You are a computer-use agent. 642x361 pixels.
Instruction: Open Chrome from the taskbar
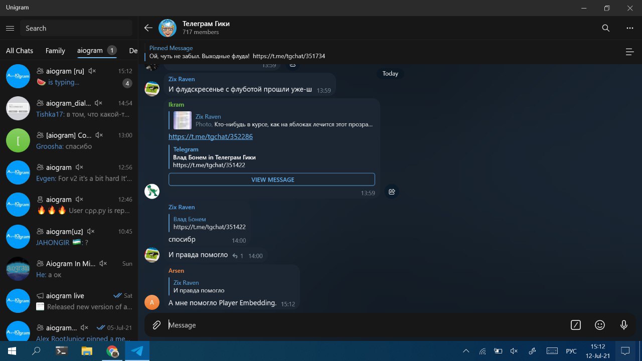pos(112,351)
